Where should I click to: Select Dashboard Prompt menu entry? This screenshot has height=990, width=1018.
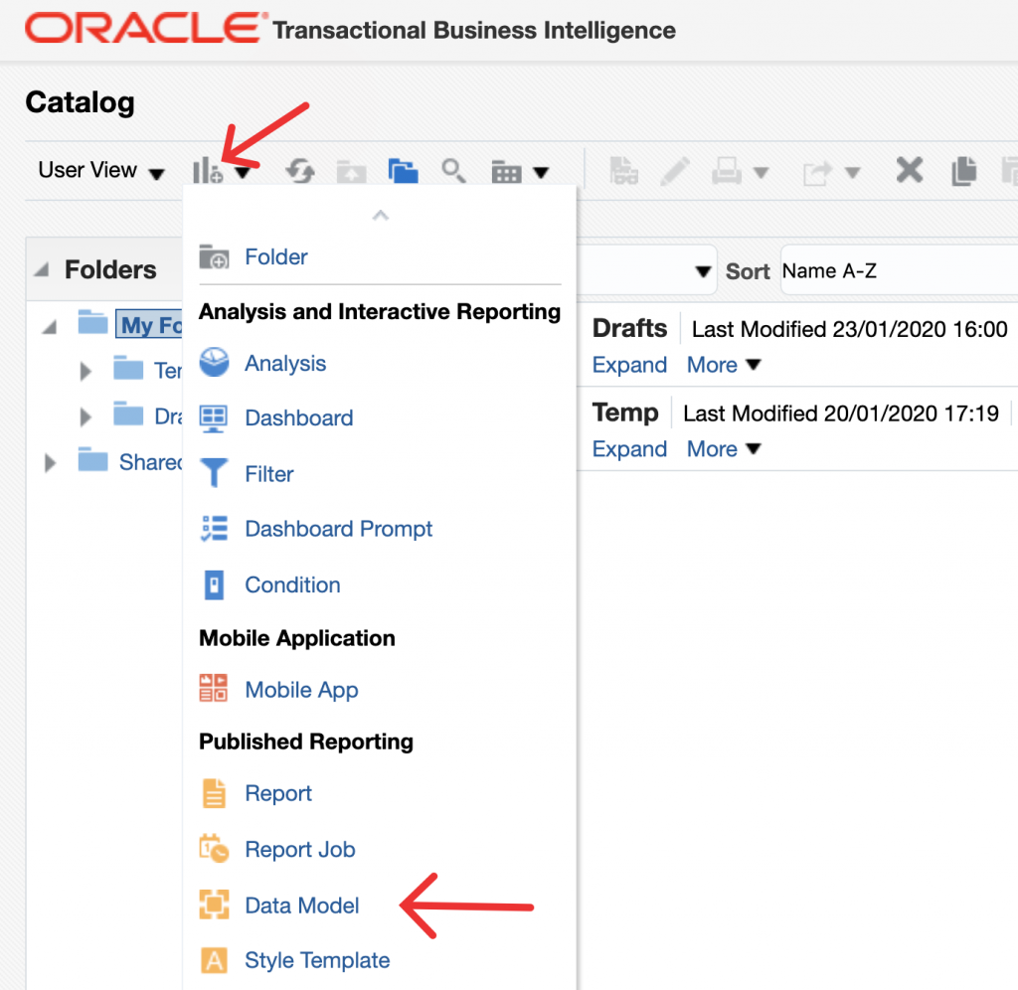(338, 529)
